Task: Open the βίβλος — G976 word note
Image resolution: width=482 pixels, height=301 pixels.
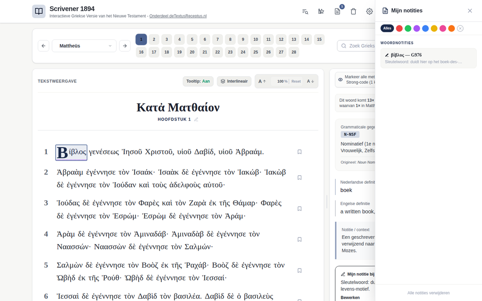Action: (x=429, y=58)
